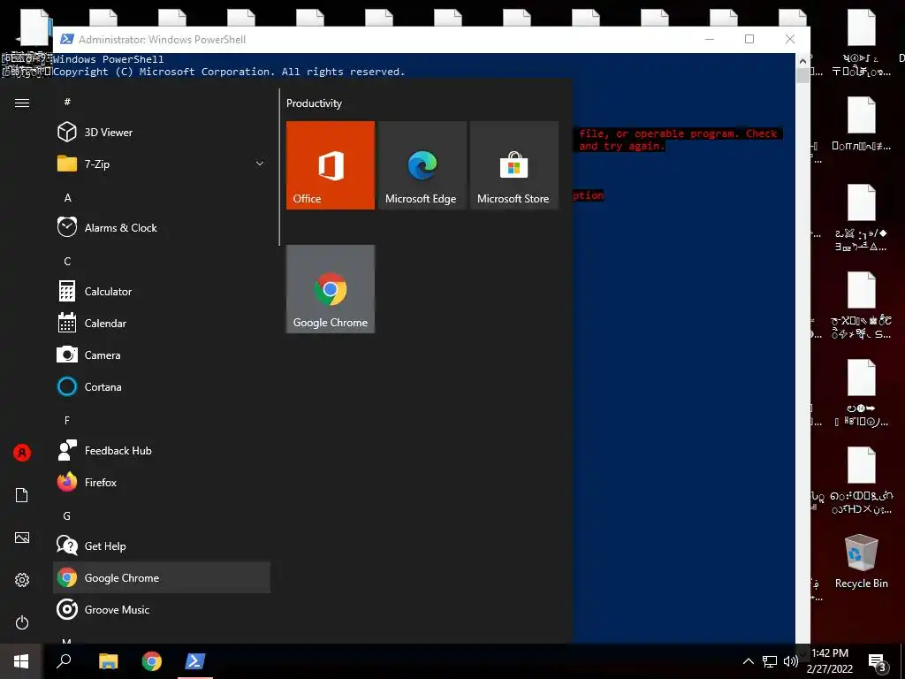Image resolution: width=905 pixels, height=679 pixels.
Task: Launch Alarms & Clock app
Action: (x=162, y=227)
